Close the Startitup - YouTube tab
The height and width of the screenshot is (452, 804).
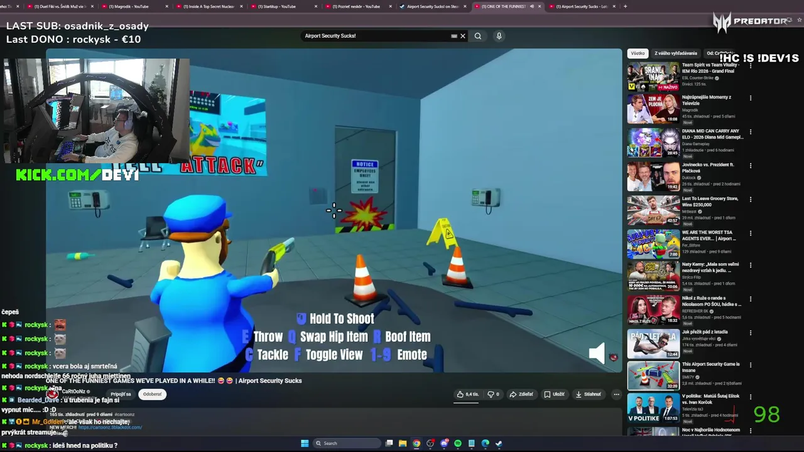pyautogui.click(x=316, y=6)
